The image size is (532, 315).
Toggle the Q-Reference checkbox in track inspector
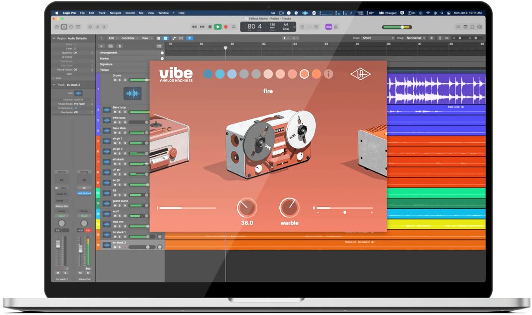click(x=76, y=108)
